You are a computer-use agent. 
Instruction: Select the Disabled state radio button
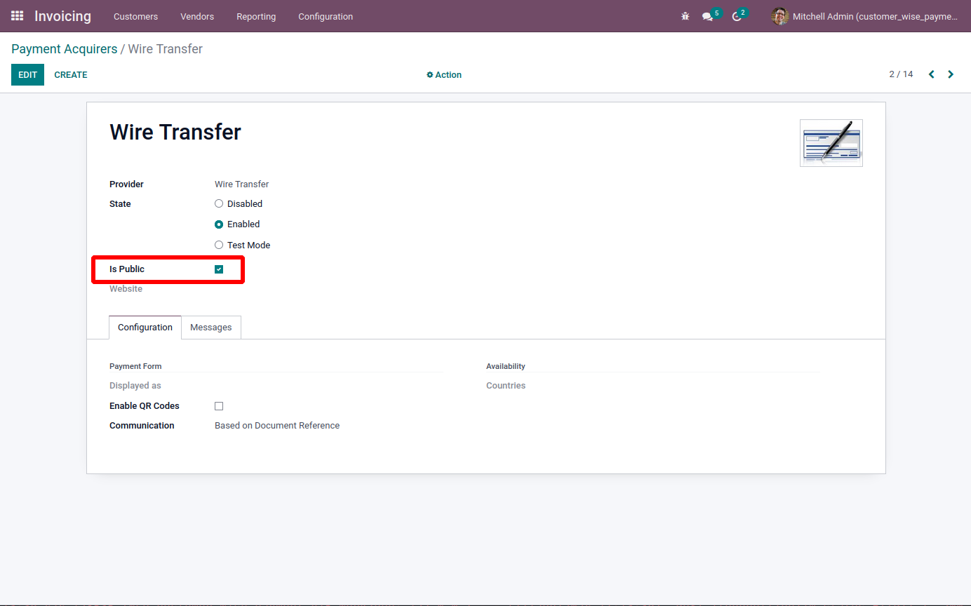pyautogui.click(x=219, y=203)
